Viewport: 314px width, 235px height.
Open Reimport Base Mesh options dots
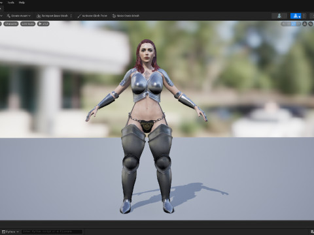[x=71, y=16]
